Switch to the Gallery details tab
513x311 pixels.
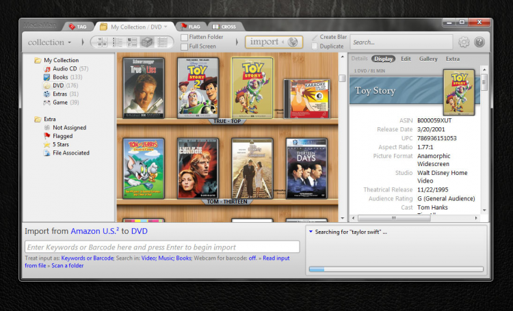[428, 59]
